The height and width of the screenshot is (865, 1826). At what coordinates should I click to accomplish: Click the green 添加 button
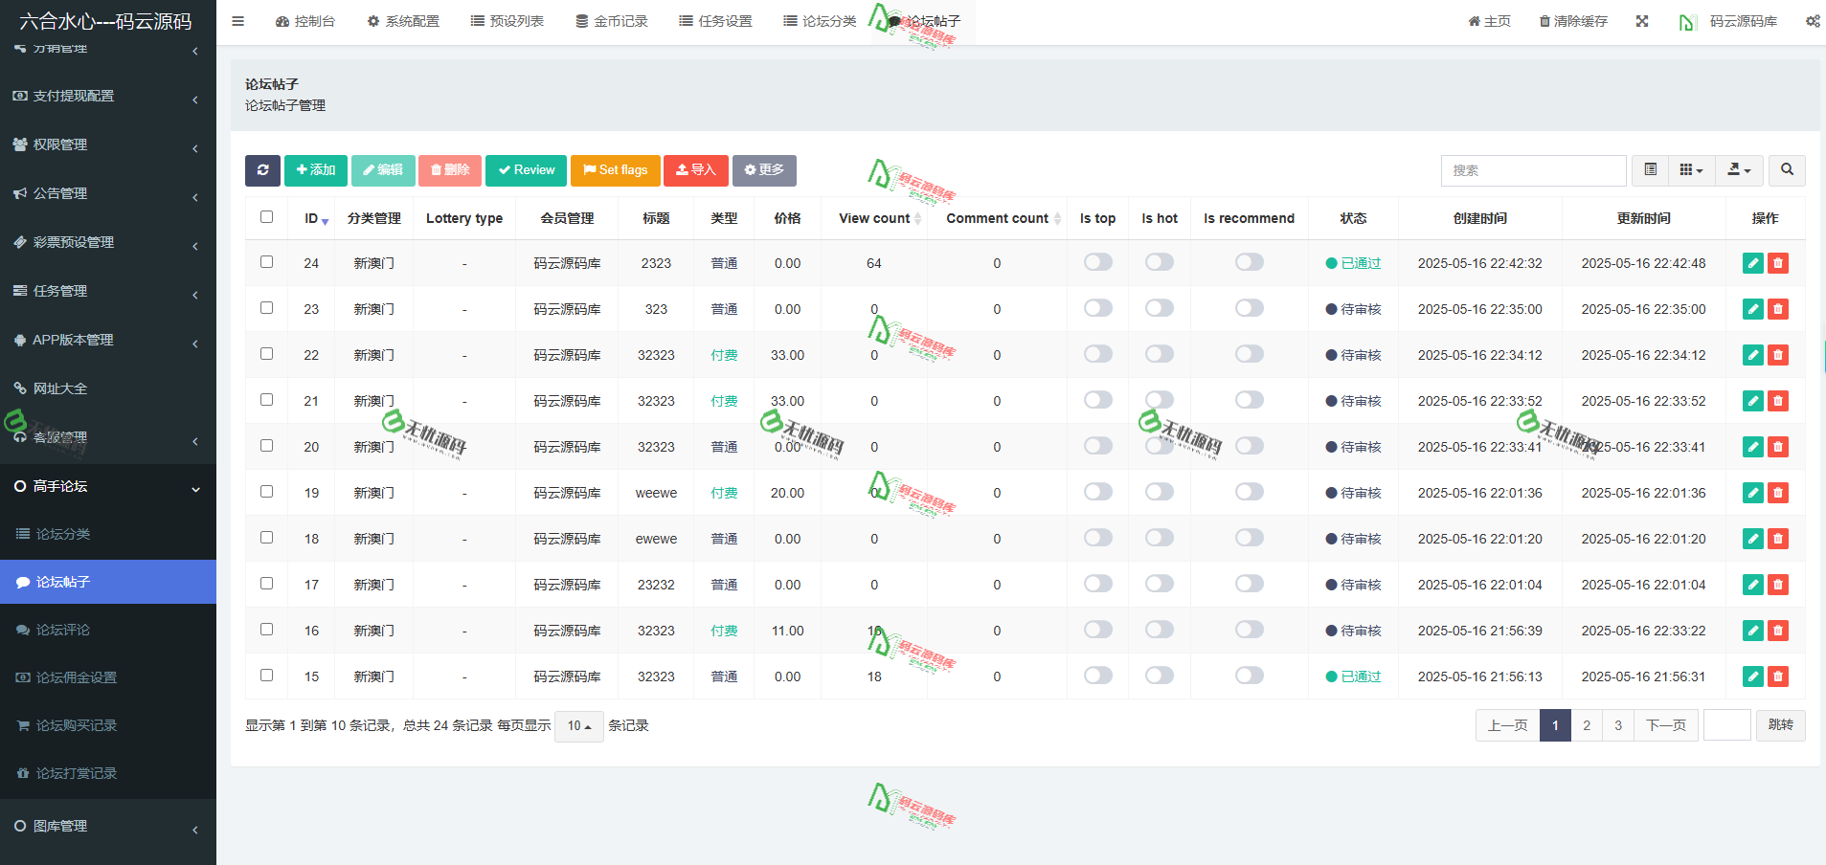pos(316,170)
